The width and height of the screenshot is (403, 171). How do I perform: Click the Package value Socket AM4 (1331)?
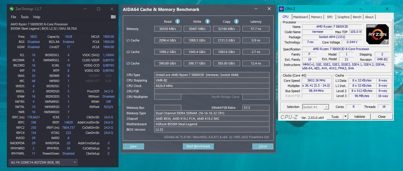tap(332, 37)
